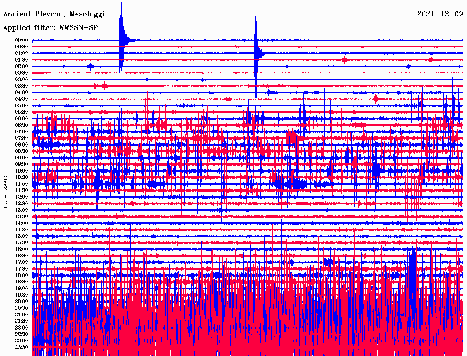The width and height of the screenshot is (467, 356).
Task: Select the 05:30 time label
Action: 21,112
